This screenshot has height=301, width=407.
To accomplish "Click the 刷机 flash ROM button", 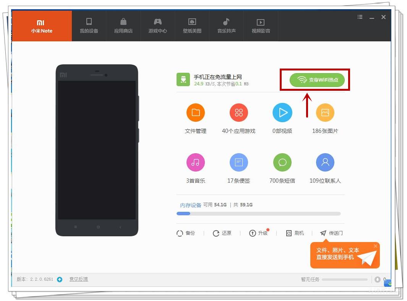I will 295,233.
